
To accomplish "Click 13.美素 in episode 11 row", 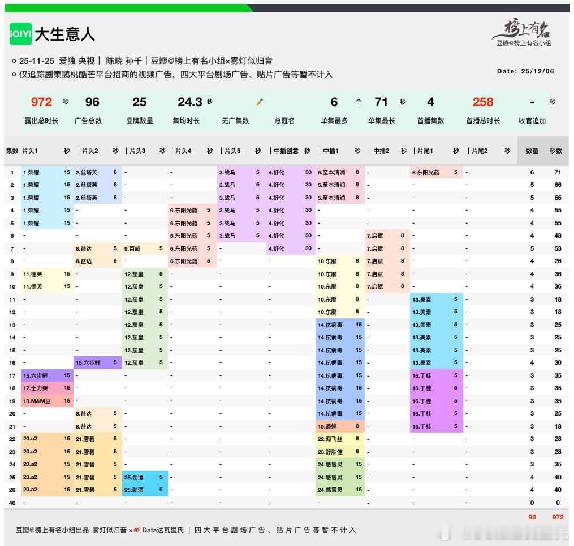I will click(437, 299).
